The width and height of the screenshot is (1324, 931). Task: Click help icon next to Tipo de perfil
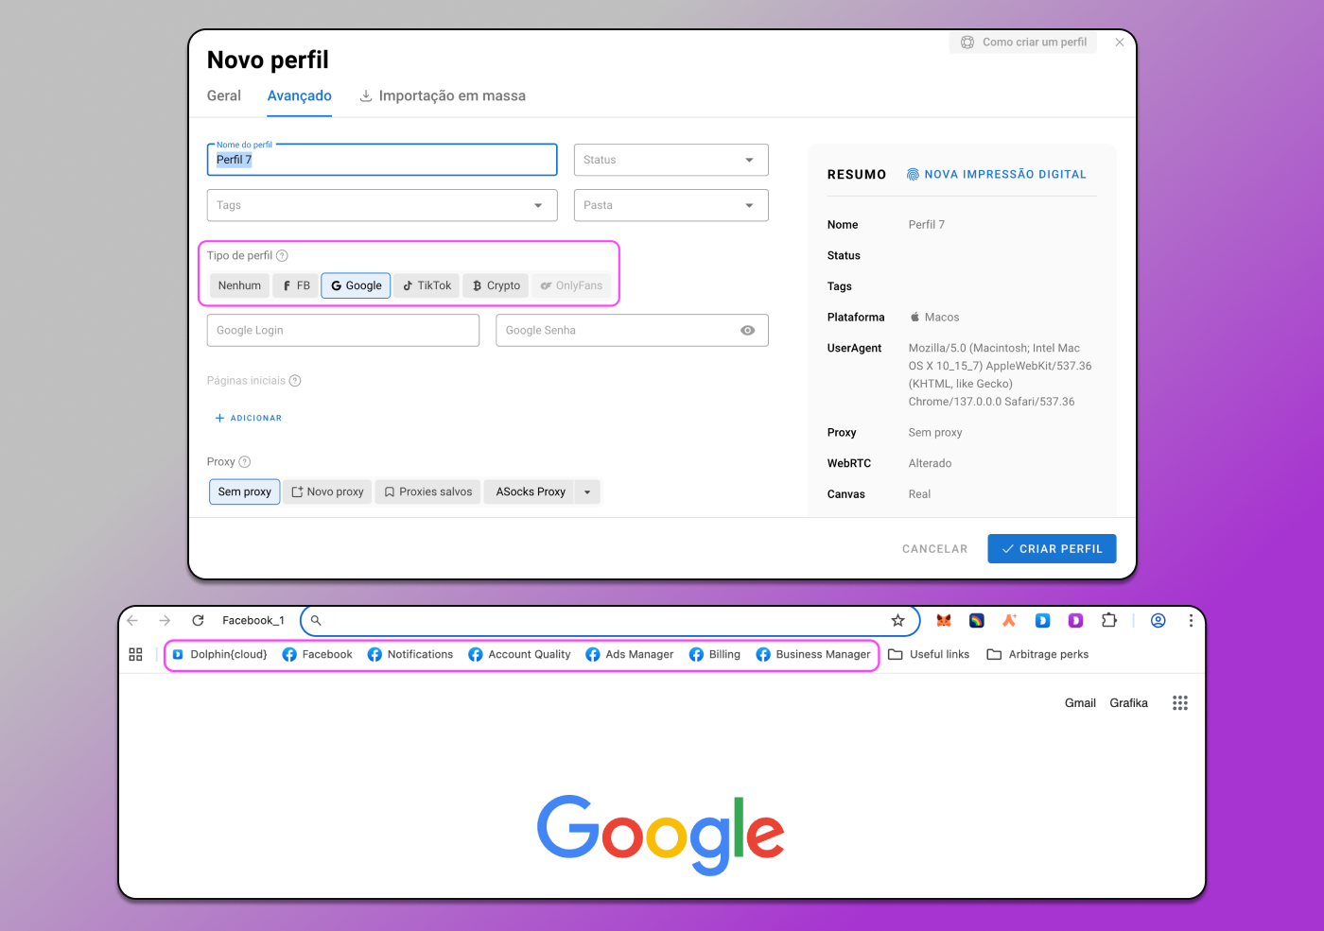point(282,255)
